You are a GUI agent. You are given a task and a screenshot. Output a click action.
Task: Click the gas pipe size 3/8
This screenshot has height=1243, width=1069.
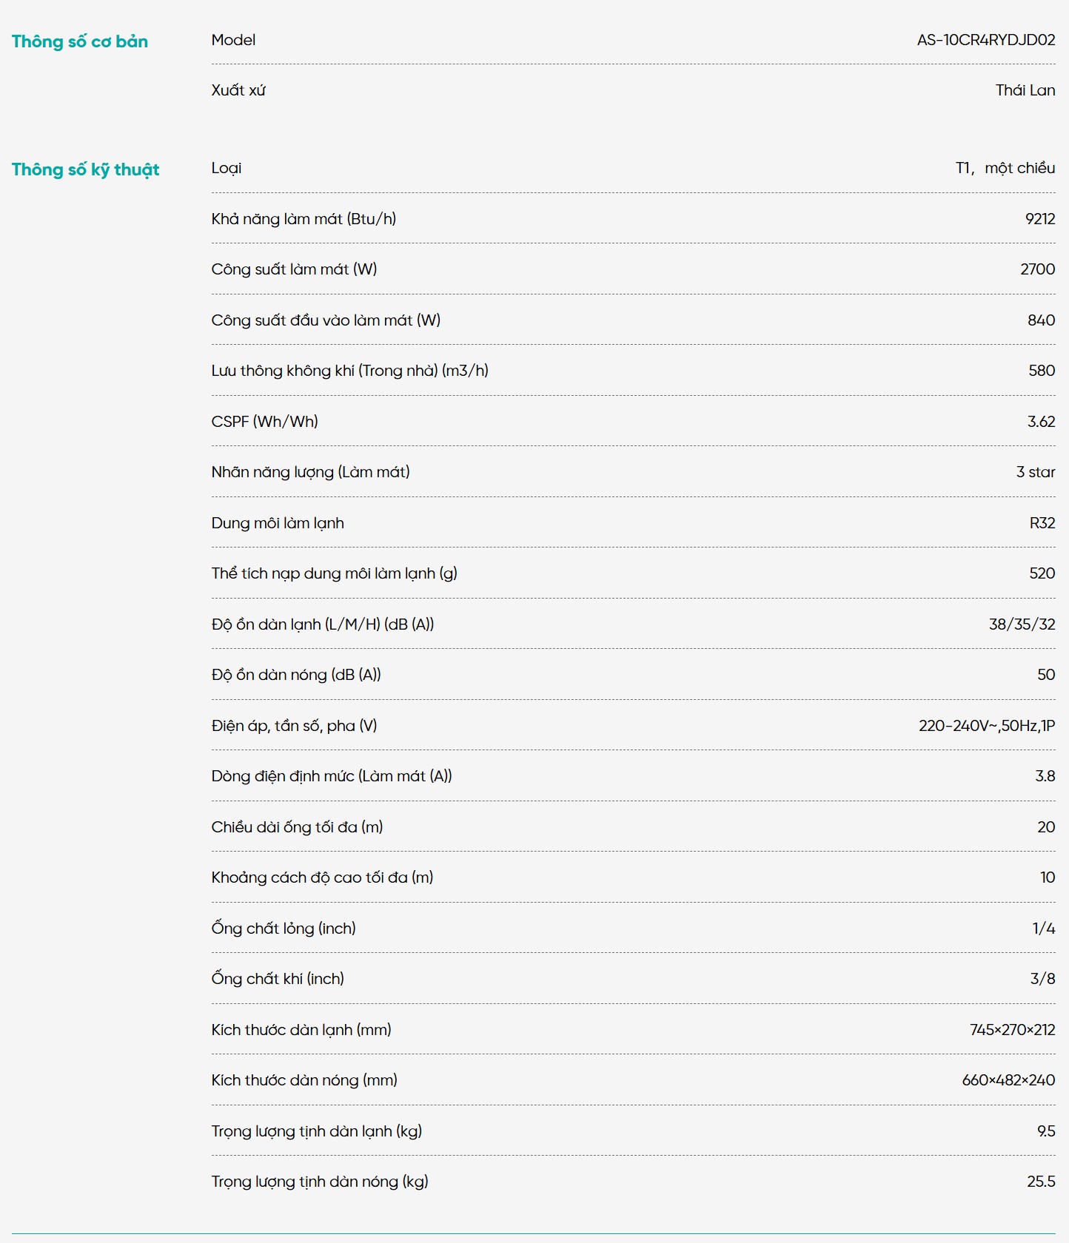coord(1042,979)
